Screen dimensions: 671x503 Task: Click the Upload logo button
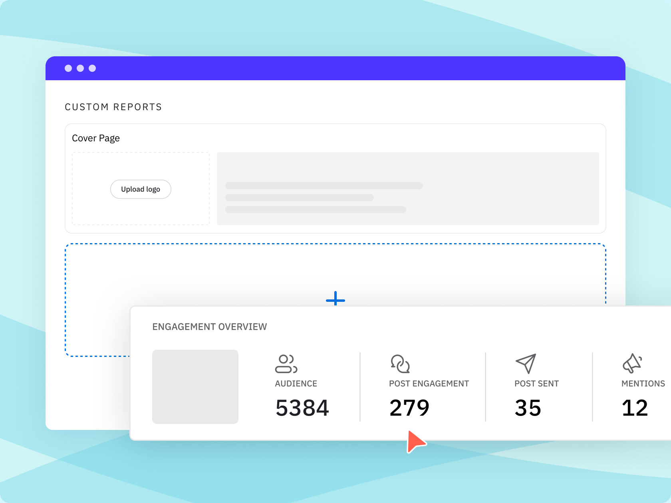pyautogui.click(x=141, y=189)
